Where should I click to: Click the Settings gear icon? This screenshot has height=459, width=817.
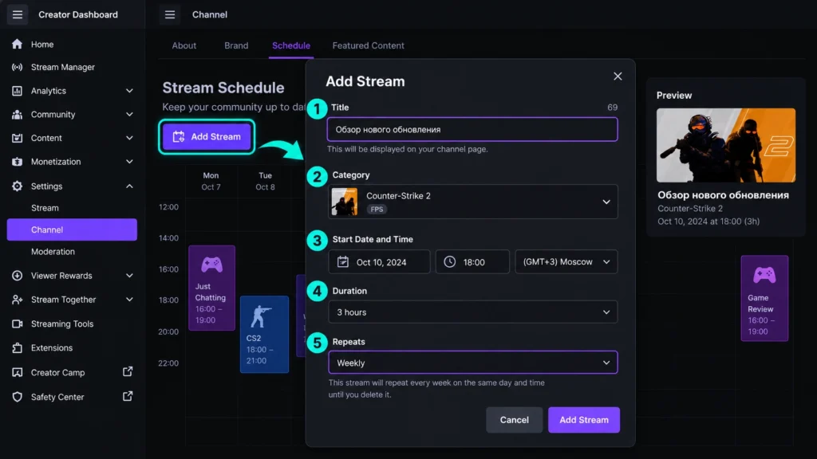click(18, 186)
